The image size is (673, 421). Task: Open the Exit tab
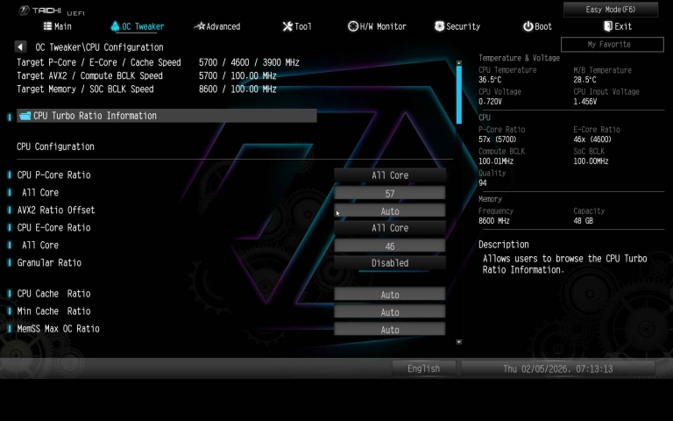point(617,26)
